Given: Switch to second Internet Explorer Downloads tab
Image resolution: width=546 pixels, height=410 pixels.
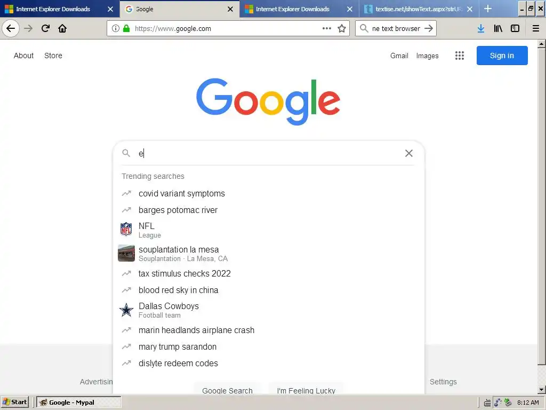Looking at the screenshot, I should pos(299,9).
